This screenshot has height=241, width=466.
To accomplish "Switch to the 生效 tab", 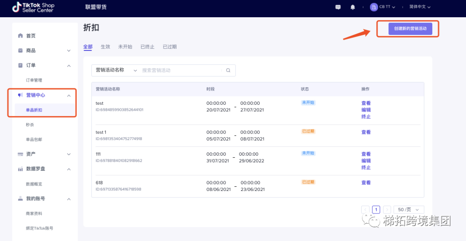I will tap(105, 47).
